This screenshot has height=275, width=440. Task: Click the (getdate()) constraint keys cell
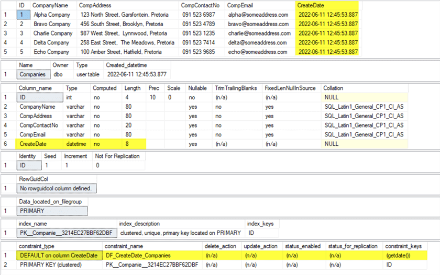click(399, 255)
